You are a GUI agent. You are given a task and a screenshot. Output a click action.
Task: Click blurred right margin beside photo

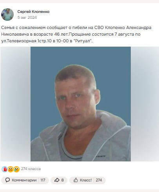145,104
